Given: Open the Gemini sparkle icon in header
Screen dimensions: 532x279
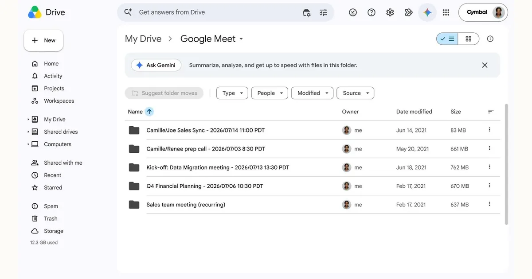Looking at the screenshot, I should 427,12.
